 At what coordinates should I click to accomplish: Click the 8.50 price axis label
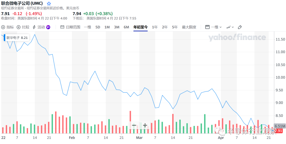[280, 116]
